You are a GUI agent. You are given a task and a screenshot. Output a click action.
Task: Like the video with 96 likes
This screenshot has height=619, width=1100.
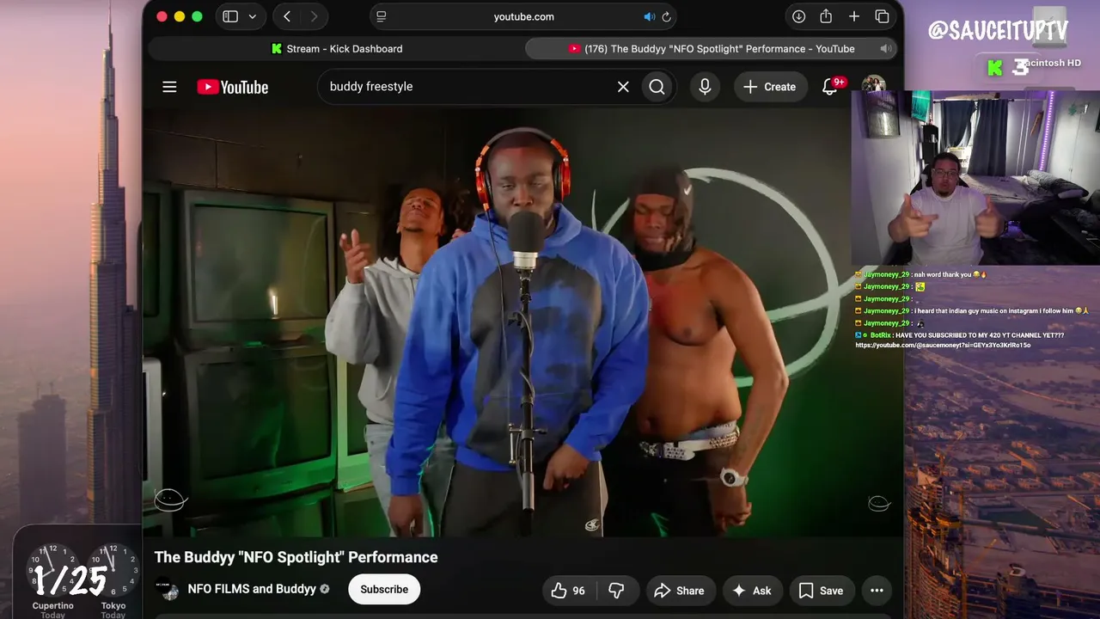(569, 591)
